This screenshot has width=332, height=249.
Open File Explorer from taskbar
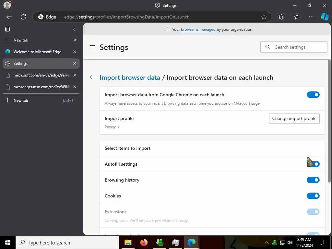[x=128, y=243]
